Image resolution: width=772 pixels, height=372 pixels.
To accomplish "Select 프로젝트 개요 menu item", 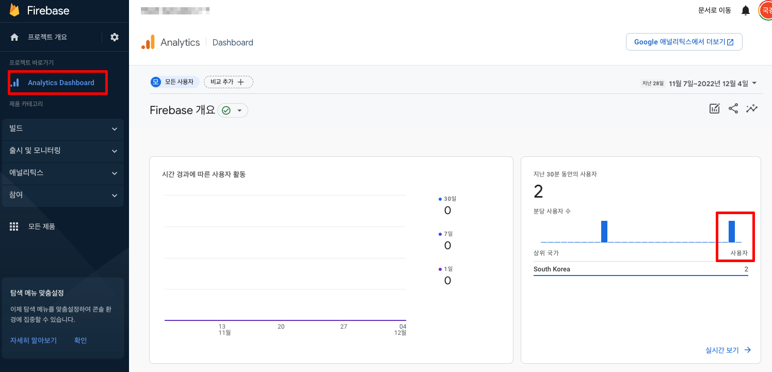I will tap(47, 37).
